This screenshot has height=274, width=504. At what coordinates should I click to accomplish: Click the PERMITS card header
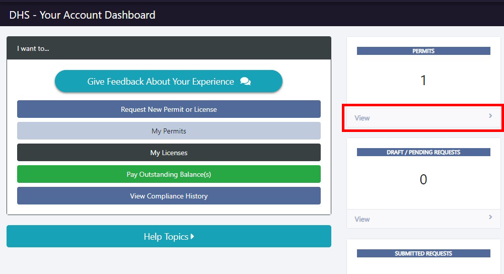click(x=423, y=51)
